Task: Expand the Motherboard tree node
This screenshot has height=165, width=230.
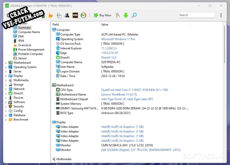Action: pos(6,63)
